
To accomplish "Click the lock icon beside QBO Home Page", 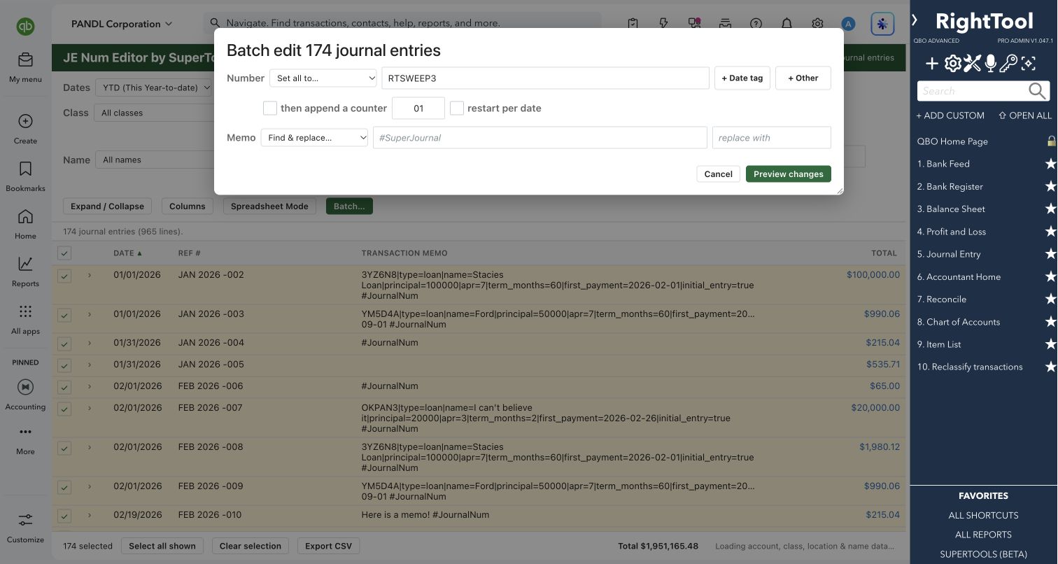I will click(x=1051, y=141).
